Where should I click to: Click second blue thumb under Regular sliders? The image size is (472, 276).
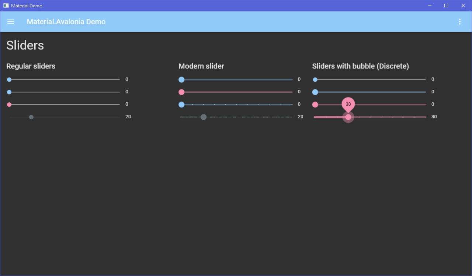pyautogui.click(x=9, y=92)
